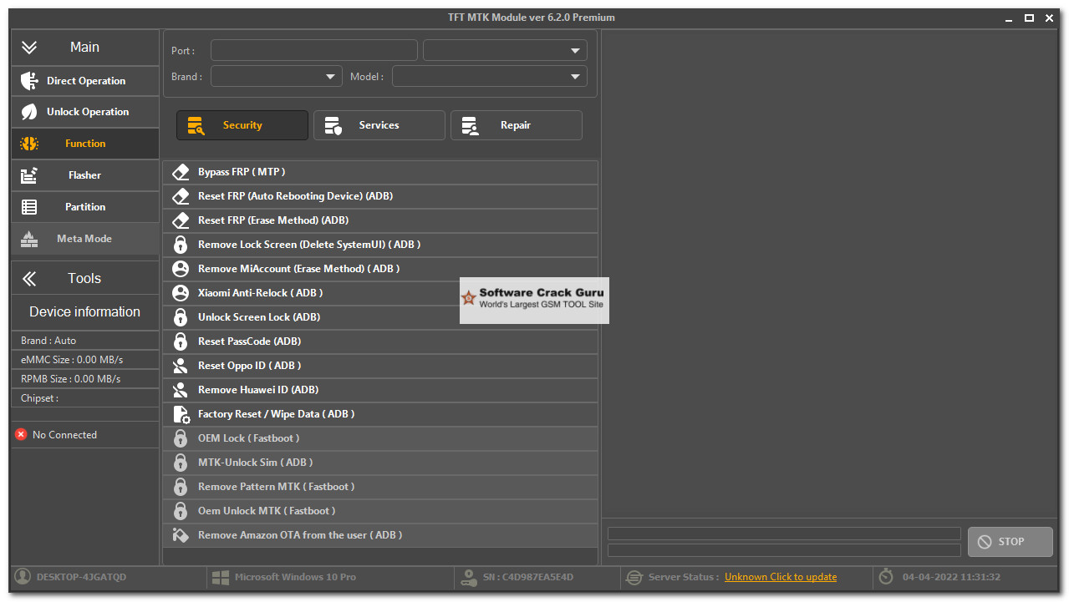The height and width of the screenshot is (602, 1069).
Task: Run Factory Reset / Wipe Data
Action: (380, 414)
